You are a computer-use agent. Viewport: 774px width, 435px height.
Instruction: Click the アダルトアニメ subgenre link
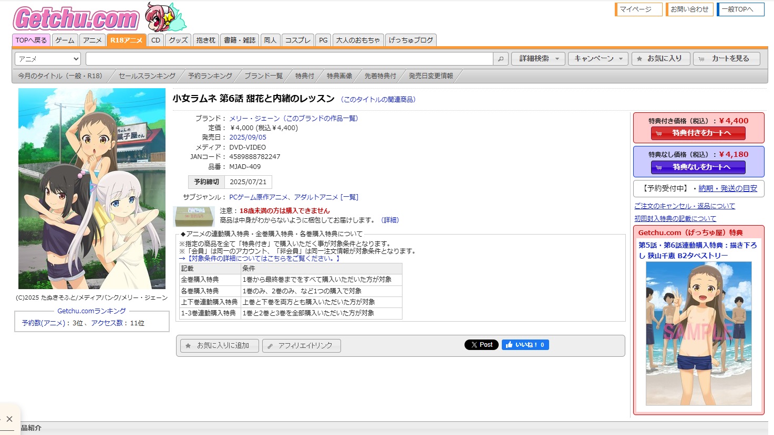point(316,197)
